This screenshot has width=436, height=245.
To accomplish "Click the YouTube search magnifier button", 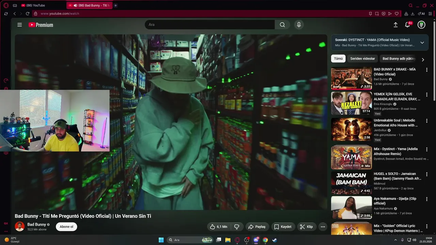I will (x=282, y=24).
